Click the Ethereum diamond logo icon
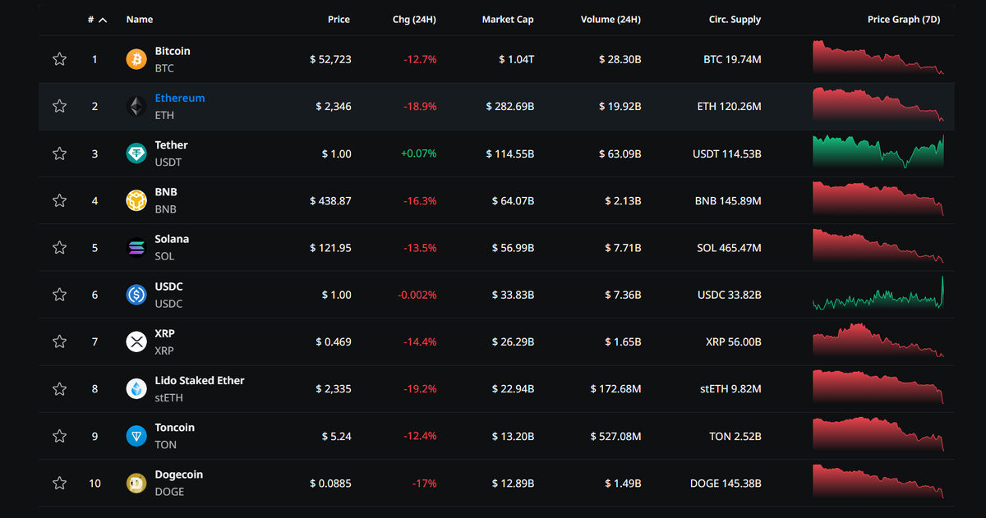 point(136,106)
